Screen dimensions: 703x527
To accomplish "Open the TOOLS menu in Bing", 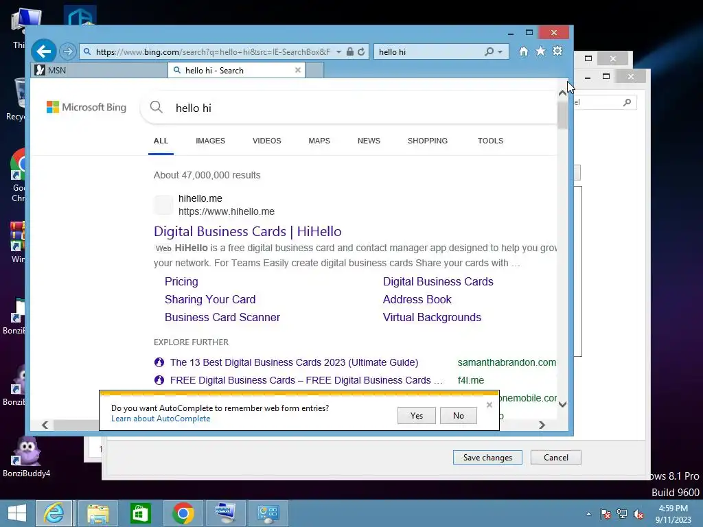I will pos(490,141).
